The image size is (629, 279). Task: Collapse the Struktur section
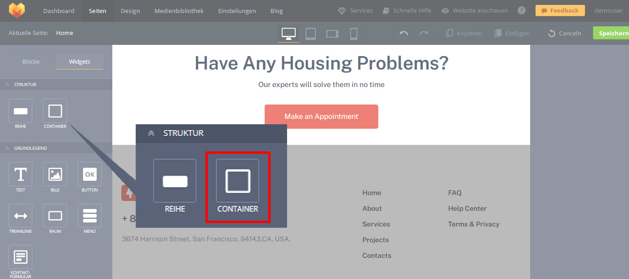(8, 84)
